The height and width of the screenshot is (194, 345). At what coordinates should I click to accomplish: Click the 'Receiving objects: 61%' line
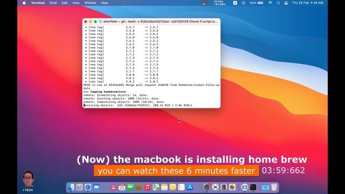pos(138,106)
